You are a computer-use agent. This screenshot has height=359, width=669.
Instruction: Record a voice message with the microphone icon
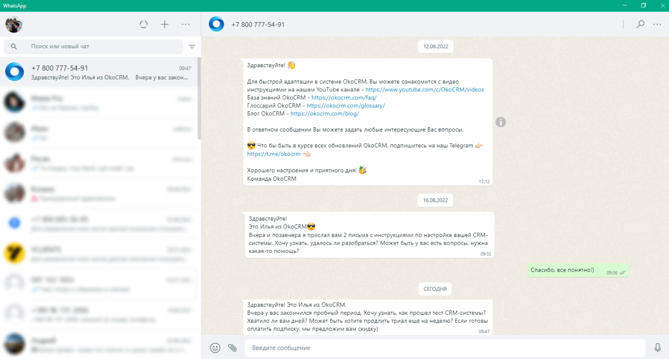tap(658, 348)
